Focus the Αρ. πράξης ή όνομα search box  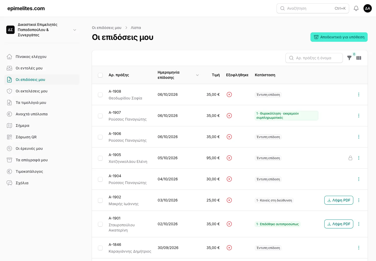point(314,58)
